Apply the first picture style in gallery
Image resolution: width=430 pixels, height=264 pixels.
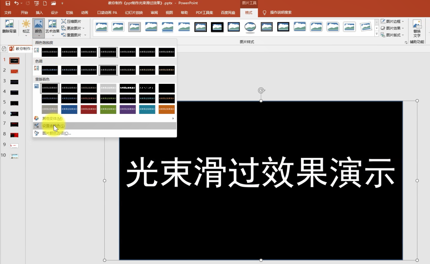[101, 27]
